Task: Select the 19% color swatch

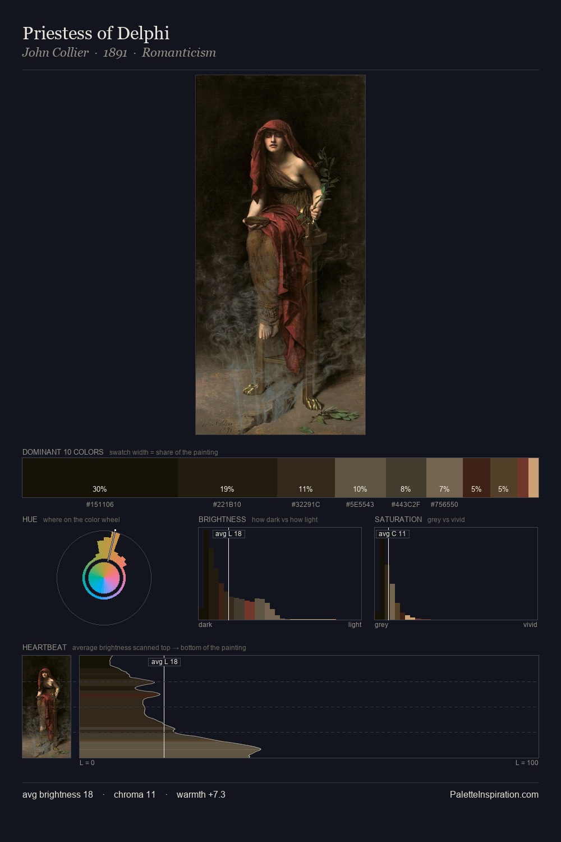Action: (x=227, y=478)
